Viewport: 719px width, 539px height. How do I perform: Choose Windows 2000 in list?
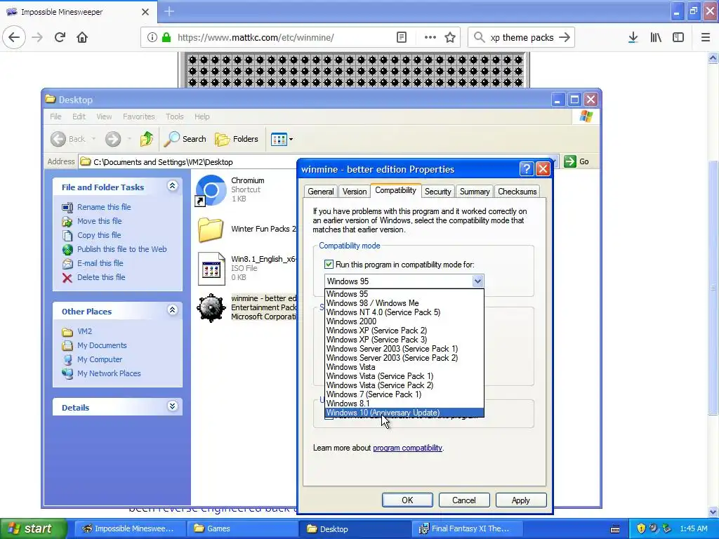(404, 321)
